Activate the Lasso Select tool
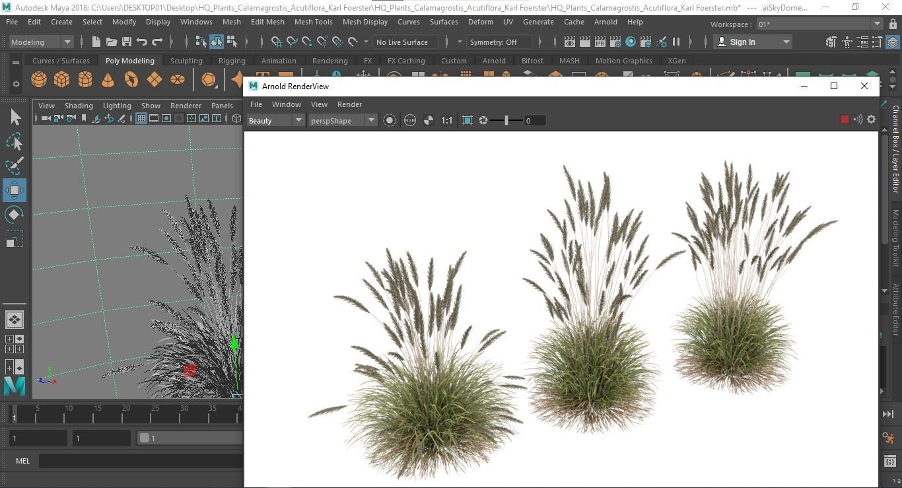 click(15, 141)
